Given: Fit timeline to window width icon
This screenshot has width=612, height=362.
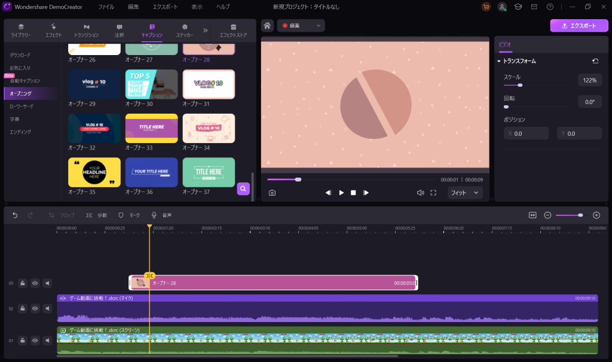Looking at the screenshot, I should [x=533, y=215].
